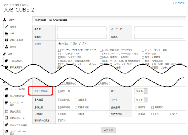Open the お祝い金申請 gift icon
Viewport: 188px width, 135px height.
[x=7, y=40]
